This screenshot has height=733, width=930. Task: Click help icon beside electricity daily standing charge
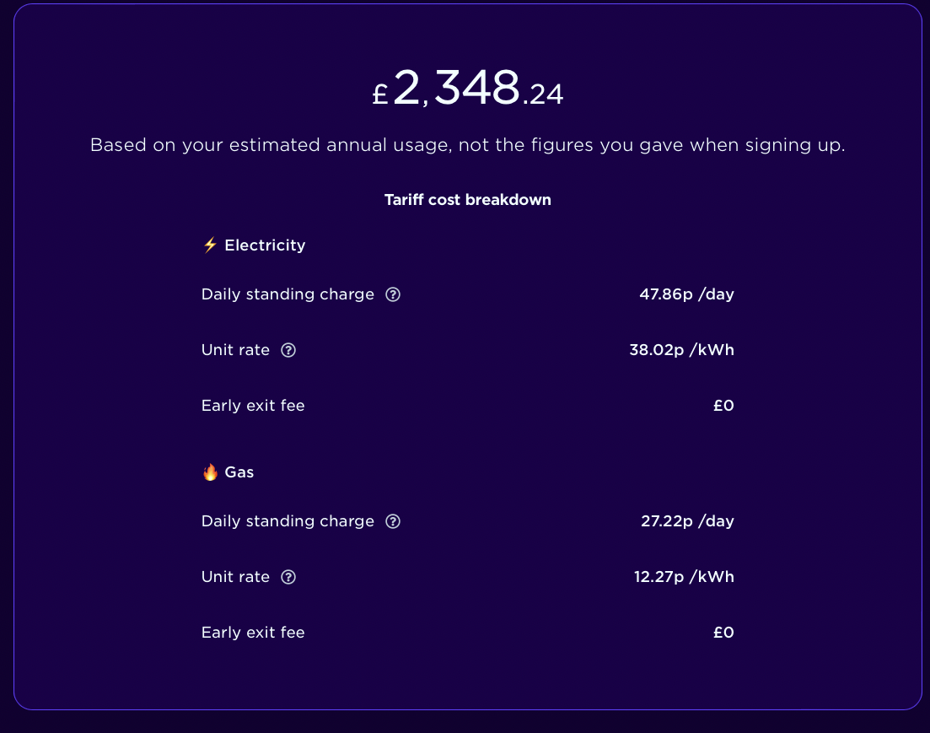coord(393,294)
